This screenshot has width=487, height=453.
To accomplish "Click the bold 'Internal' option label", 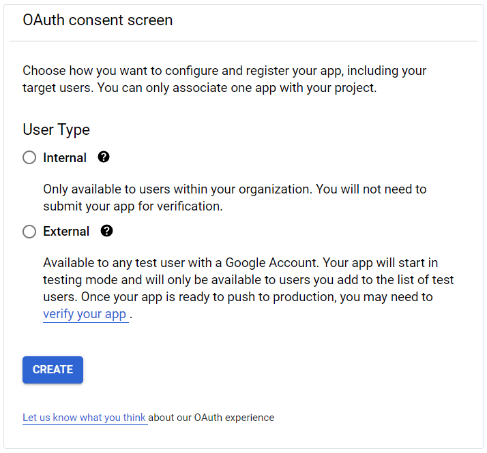I will click(x=65, y=158).
